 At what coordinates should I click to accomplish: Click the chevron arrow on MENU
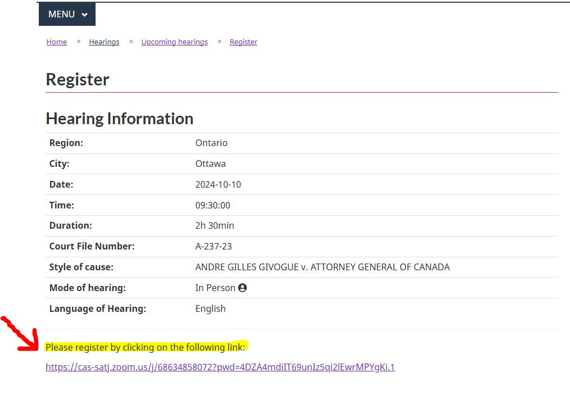click(85, 15)
